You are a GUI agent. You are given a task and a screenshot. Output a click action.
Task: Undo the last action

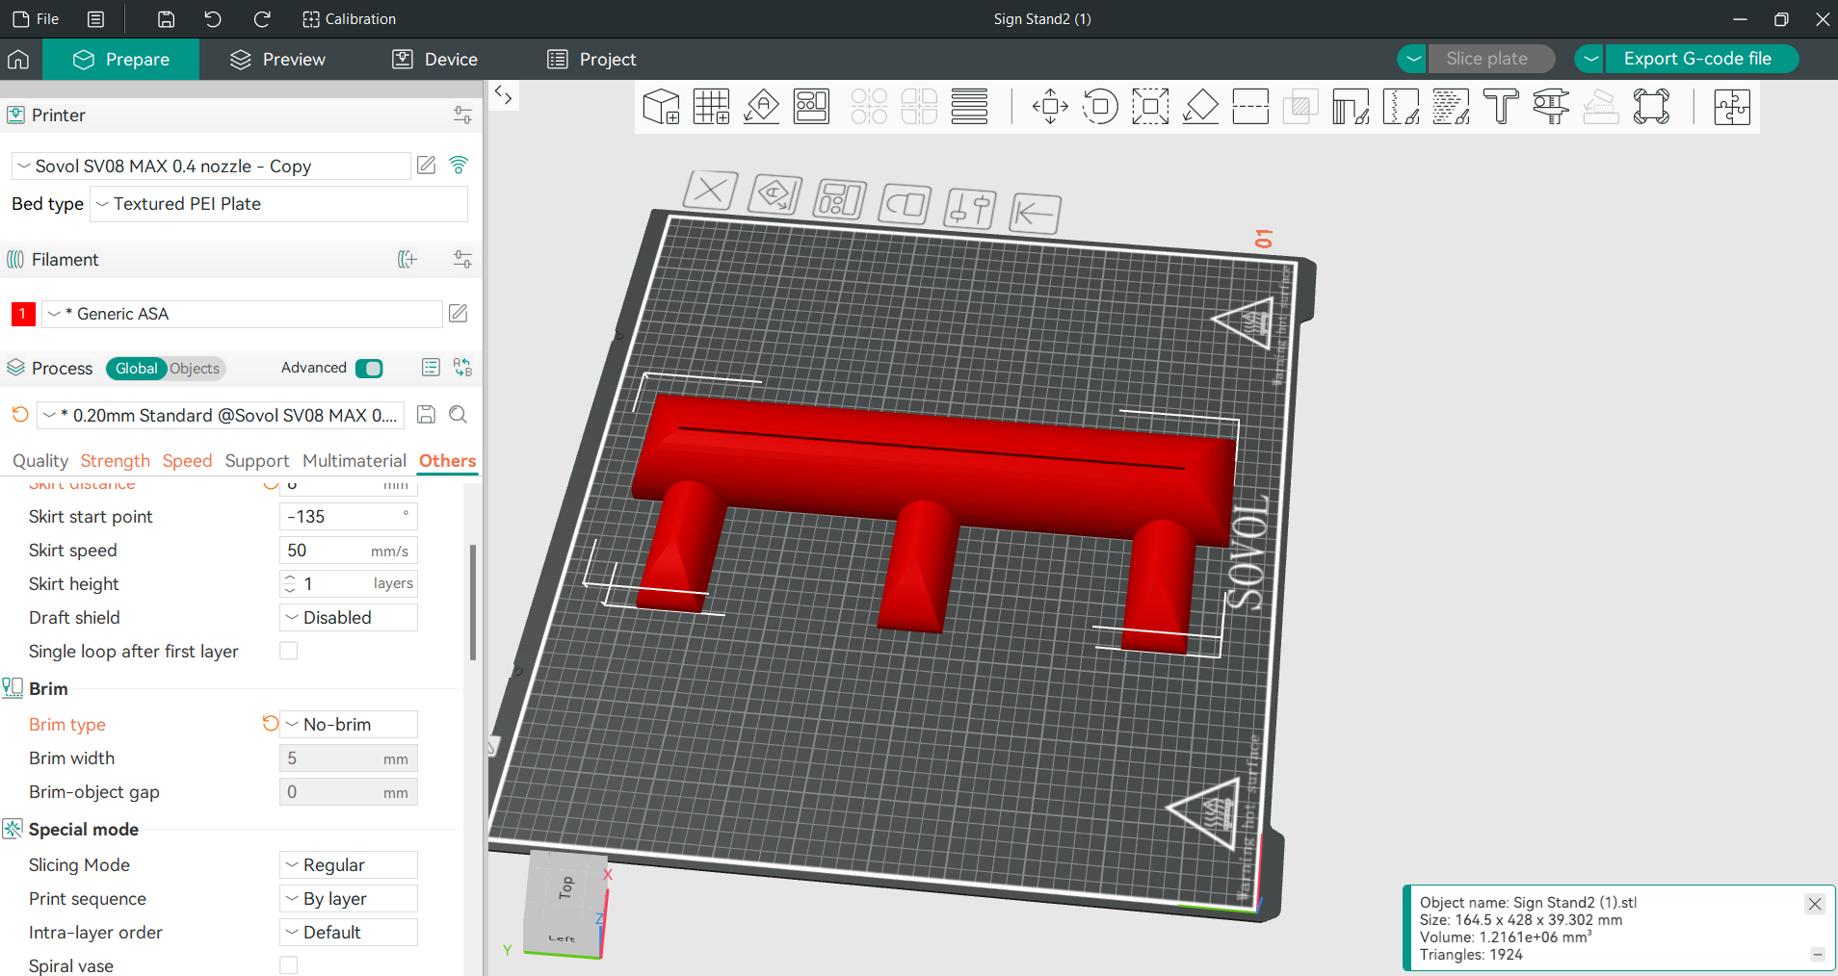click(x=213, y=19)
